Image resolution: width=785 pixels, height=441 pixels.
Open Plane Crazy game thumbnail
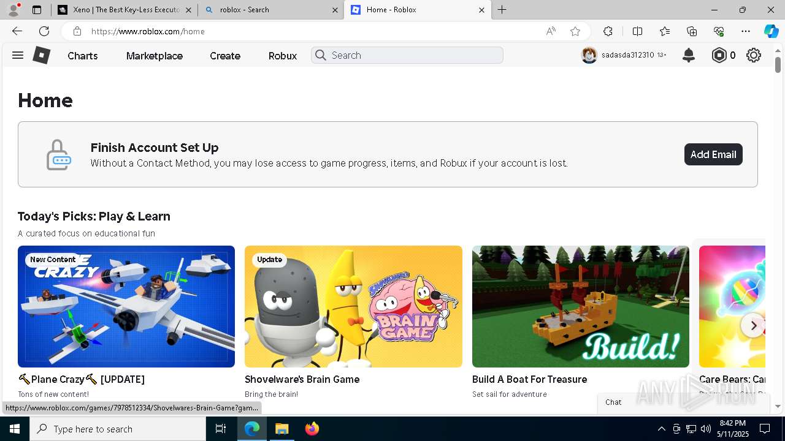pyautogui.click(x=126, y=306)
